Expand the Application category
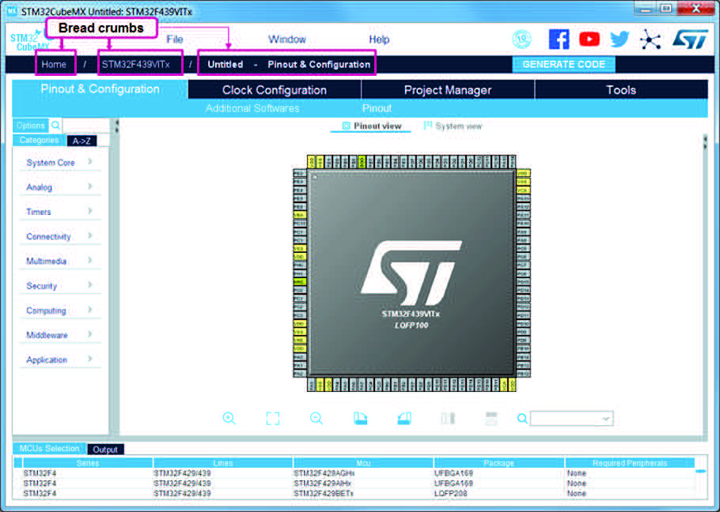The height and width of the screenshot is (512, 720). (59, 360)
